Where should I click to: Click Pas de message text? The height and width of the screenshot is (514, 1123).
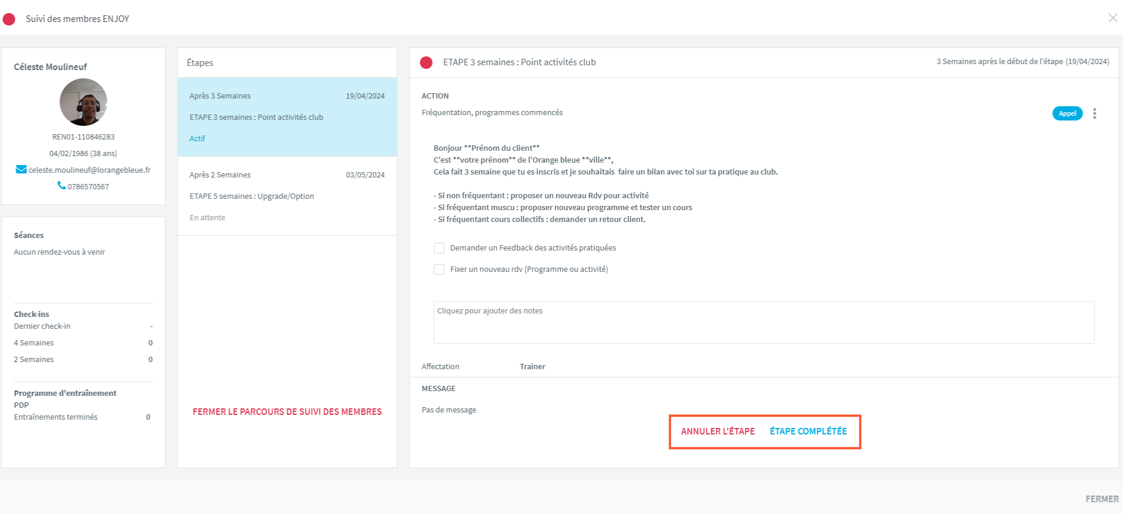click(449, 410)
